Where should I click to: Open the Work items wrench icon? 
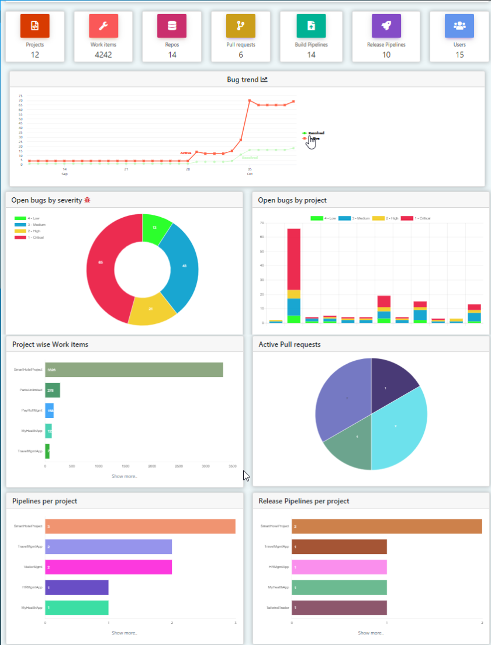click(x=103, y=26)
